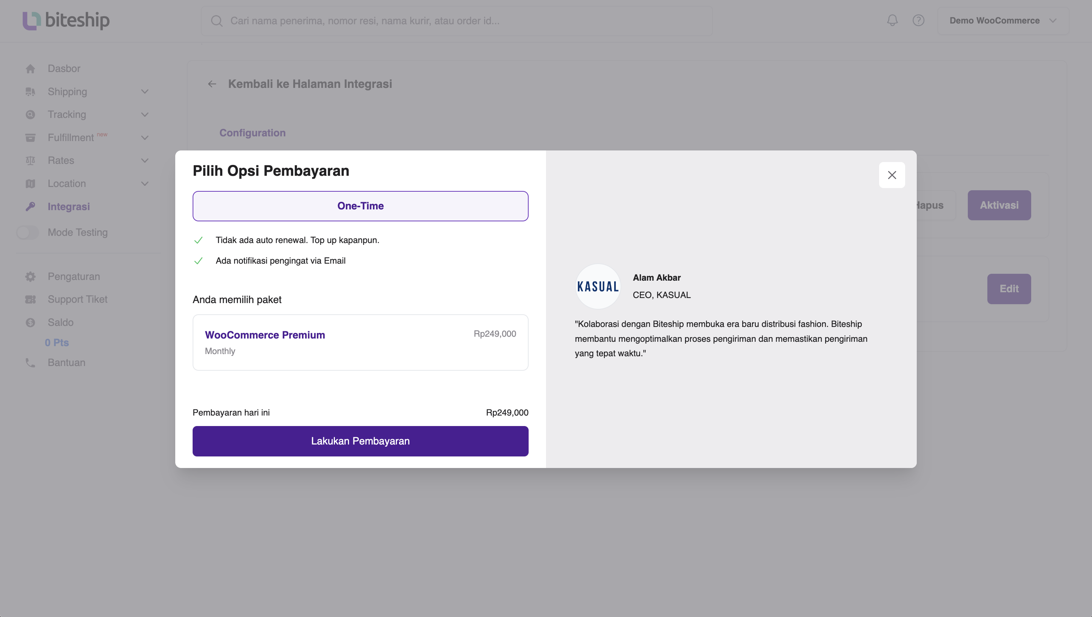
Task: Open the Integrasi sidebar menu item
Action: (69, 207)
